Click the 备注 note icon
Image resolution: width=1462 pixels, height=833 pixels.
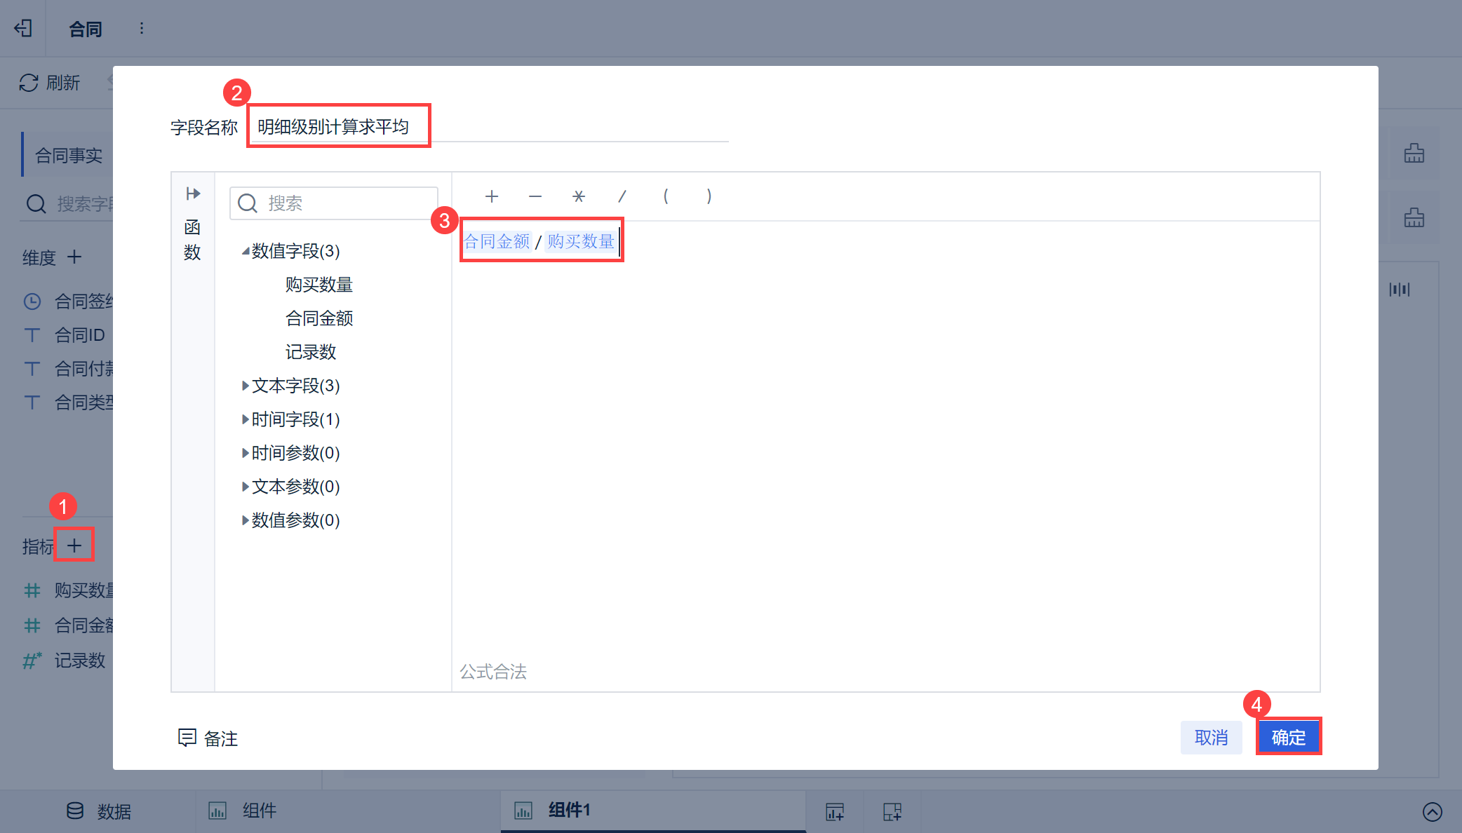pyautogui.click(x=187, y=738)
